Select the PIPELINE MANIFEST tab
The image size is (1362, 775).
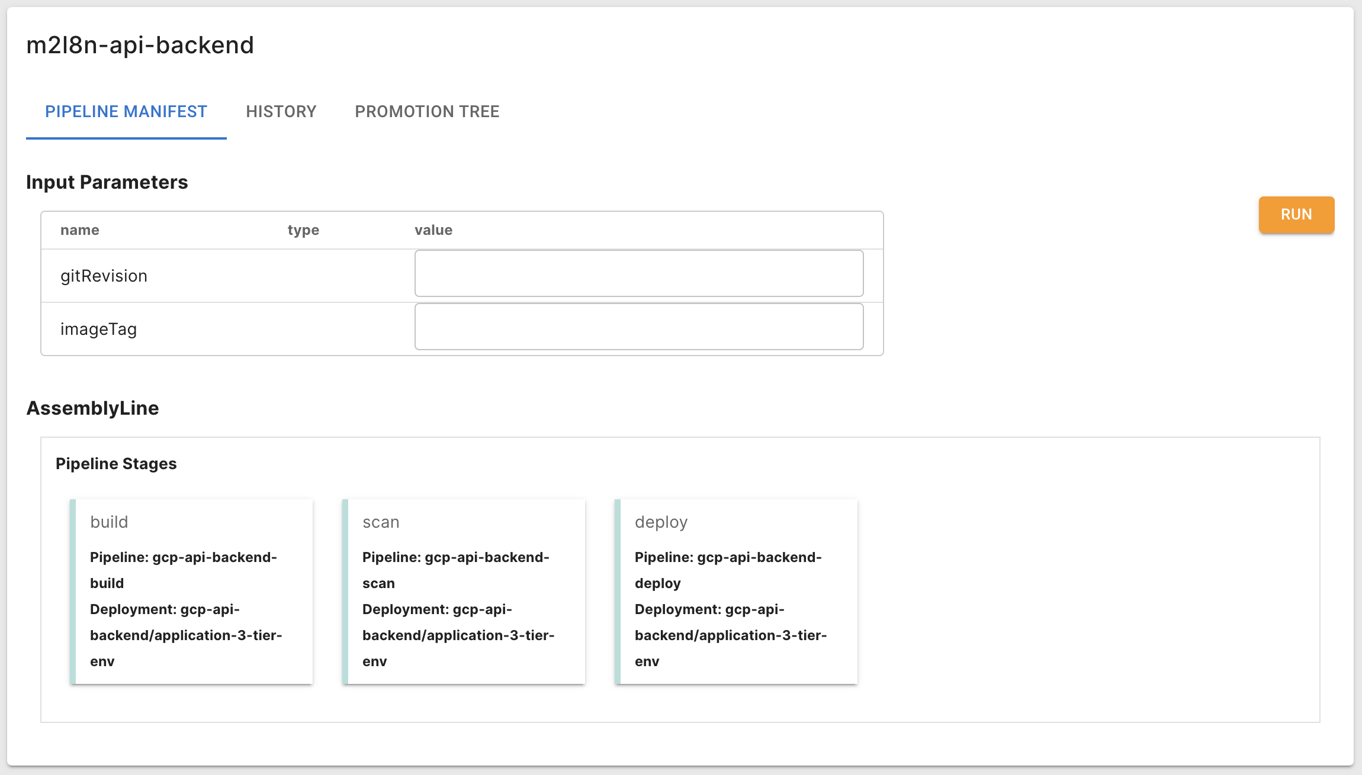click(126, 112)
